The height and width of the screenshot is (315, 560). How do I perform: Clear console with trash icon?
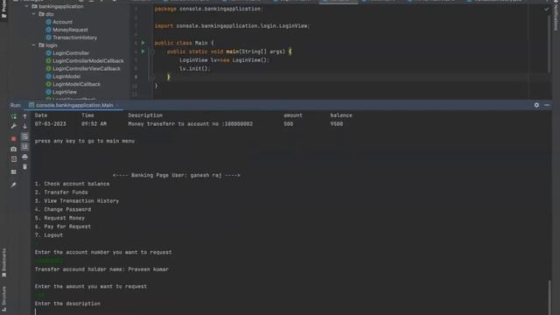point(24,167)
